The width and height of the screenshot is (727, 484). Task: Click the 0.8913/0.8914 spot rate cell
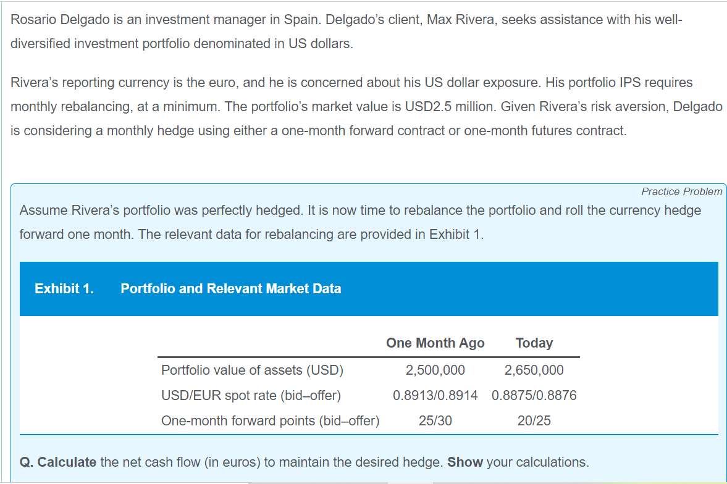[x=435, y=396]
